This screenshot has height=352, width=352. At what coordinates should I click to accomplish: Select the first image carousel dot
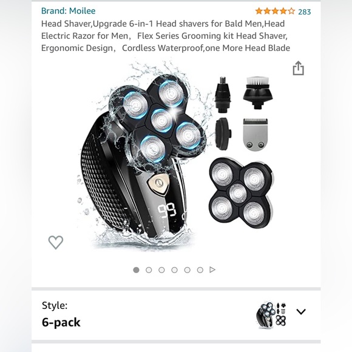point(136,270)
